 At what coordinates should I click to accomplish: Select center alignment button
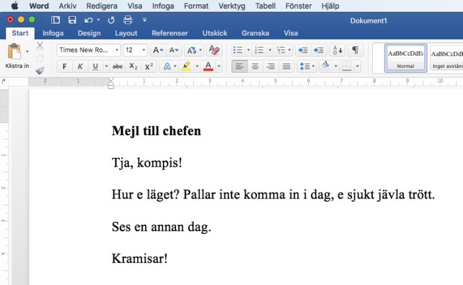click(x=255, y=67)
